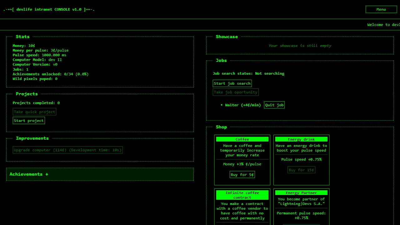Click Achievements unlocked: 0/34 stat
Screen dimensions: 400x225
click(x=51, y=74)
